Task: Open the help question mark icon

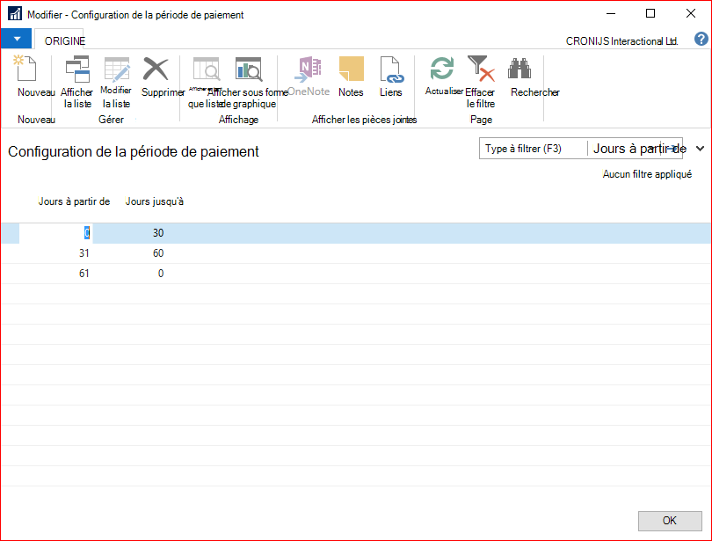Action: click(x=701, y=39)
